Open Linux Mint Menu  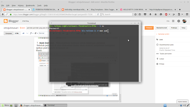coord(5,105)
